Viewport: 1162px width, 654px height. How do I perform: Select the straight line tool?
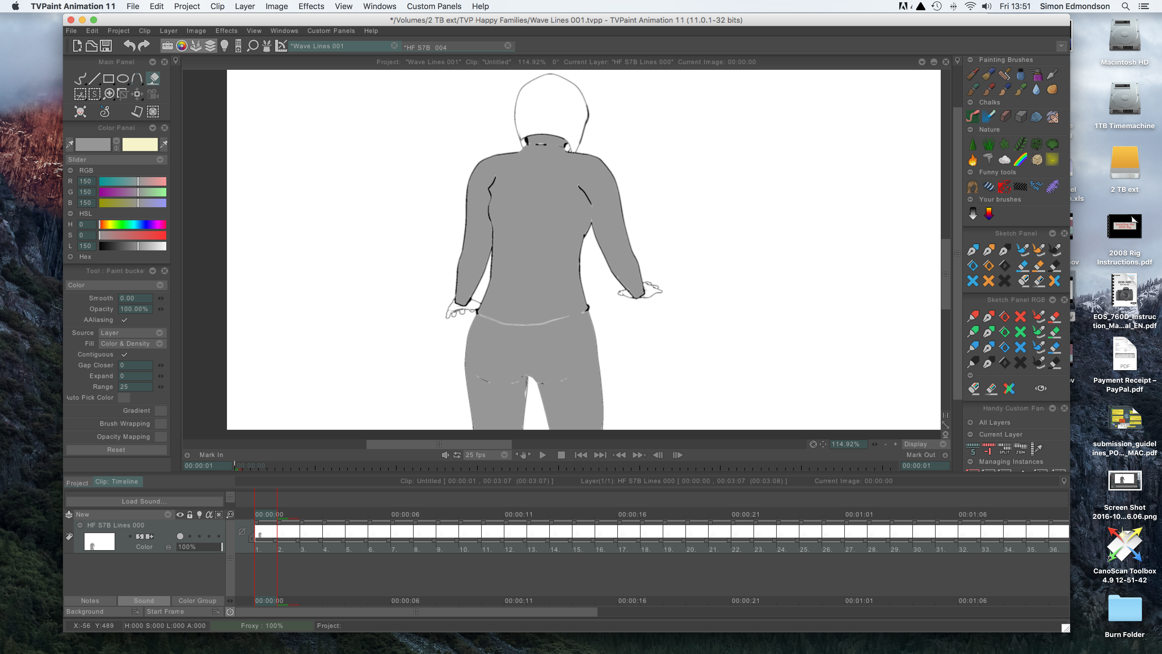pyautogui.click(x=94, y=79)
